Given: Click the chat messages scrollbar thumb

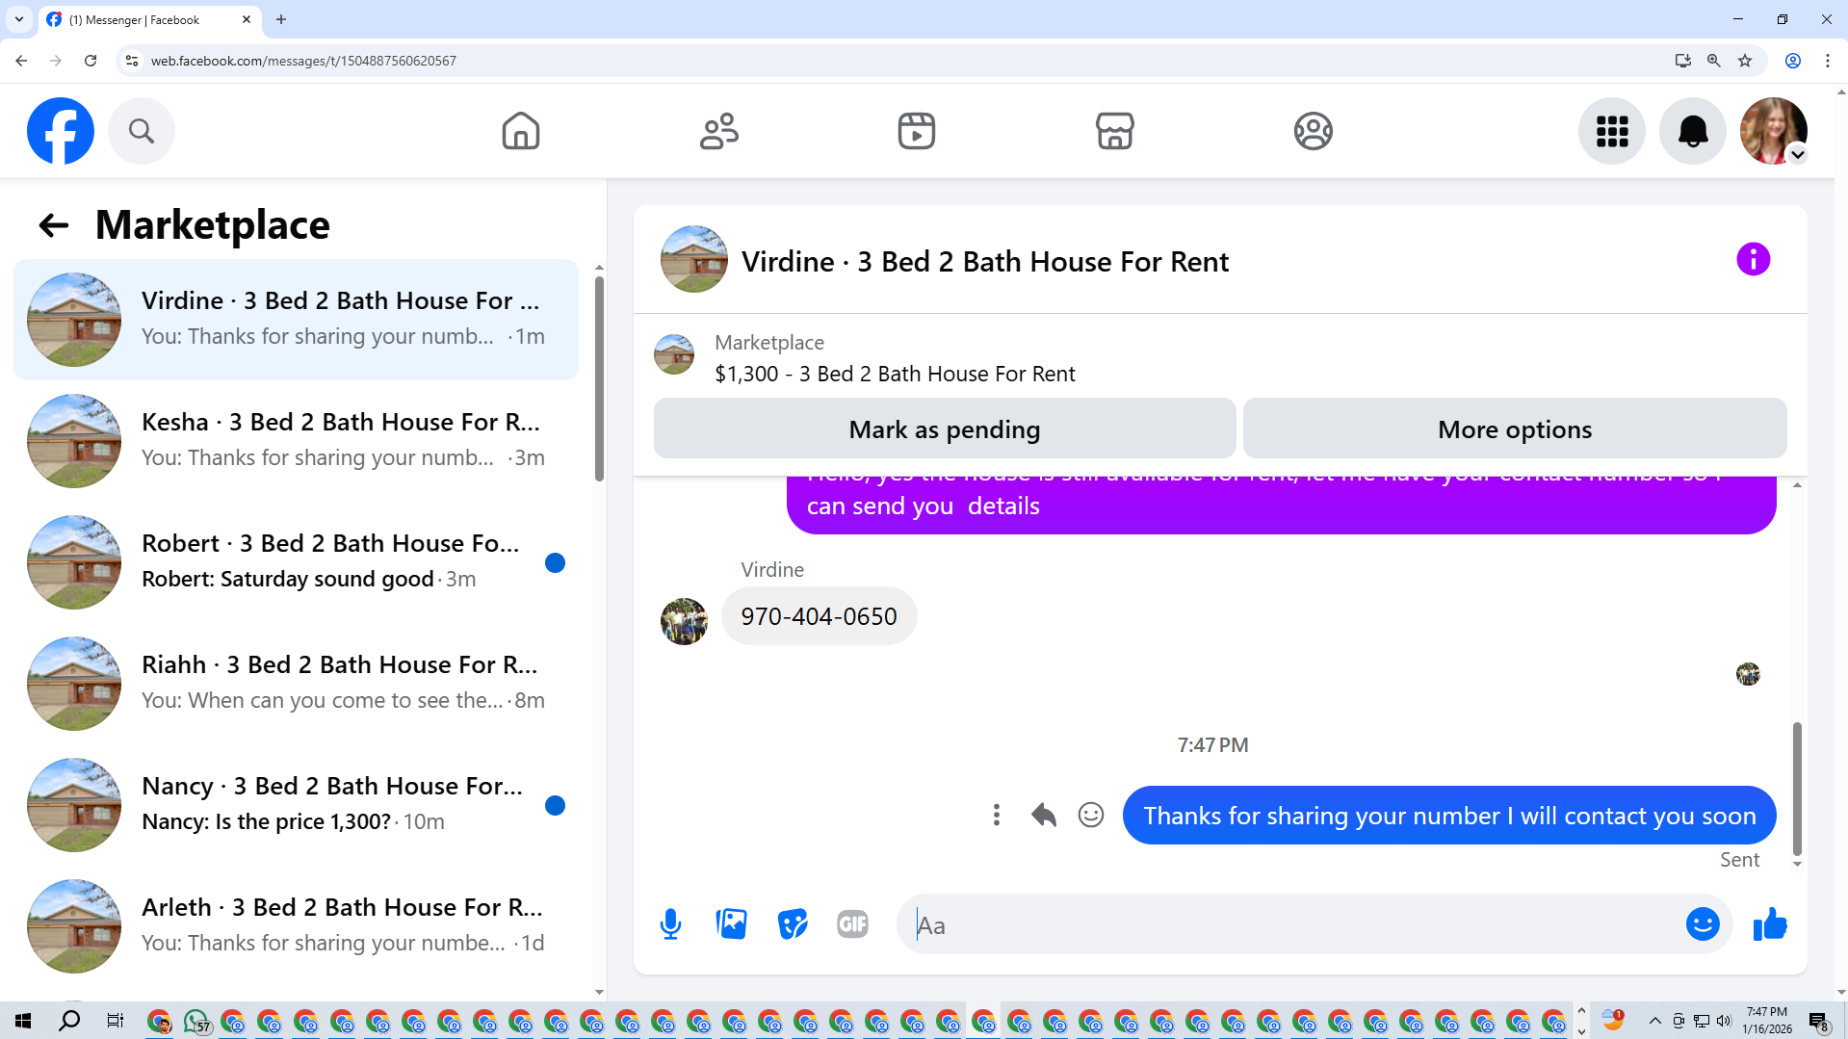Looking at the screenshot, I should (1797, 789).
